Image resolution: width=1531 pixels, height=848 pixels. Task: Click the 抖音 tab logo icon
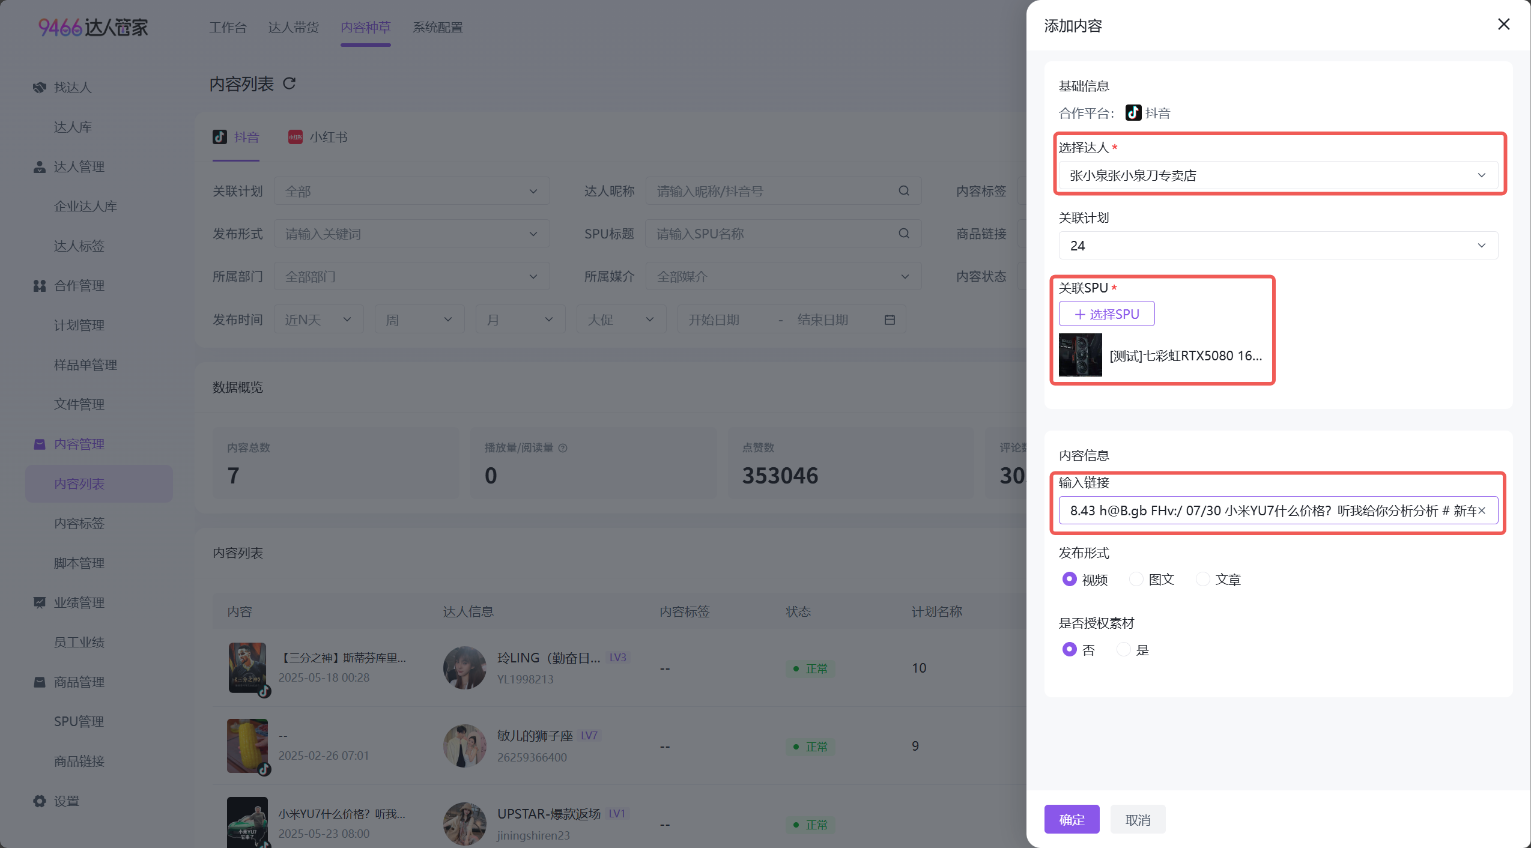220,137
